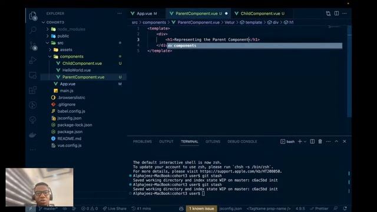Open the new terminal launch profile dropdown
Screen dimensions: 377x212
pos(305,141)
